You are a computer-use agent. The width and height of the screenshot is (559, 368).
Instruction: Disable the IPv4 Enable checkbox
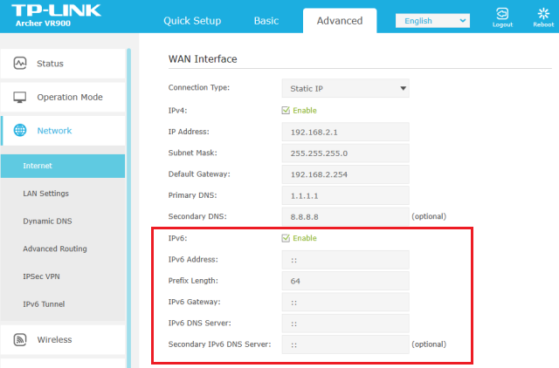[286, 111]
